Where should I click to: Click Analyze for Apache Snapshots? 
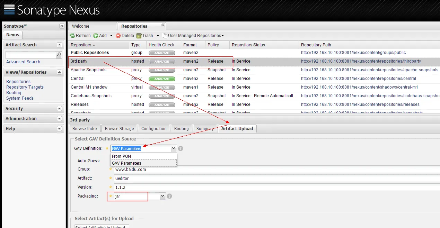(x=162, y=70)
